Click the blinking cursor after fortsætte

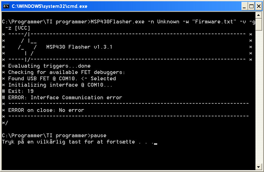(155, 144)
